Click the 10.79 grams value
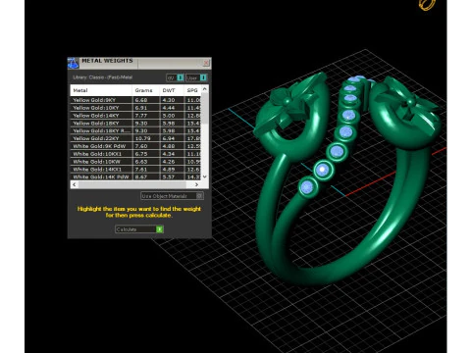This screenshot has height=353, width=471. coord(142,138)
